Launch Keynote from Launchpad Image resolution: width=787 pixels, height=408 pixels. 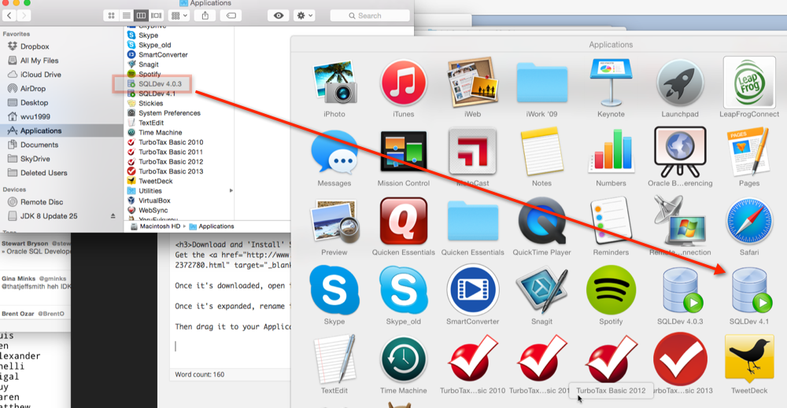point(611,83)
